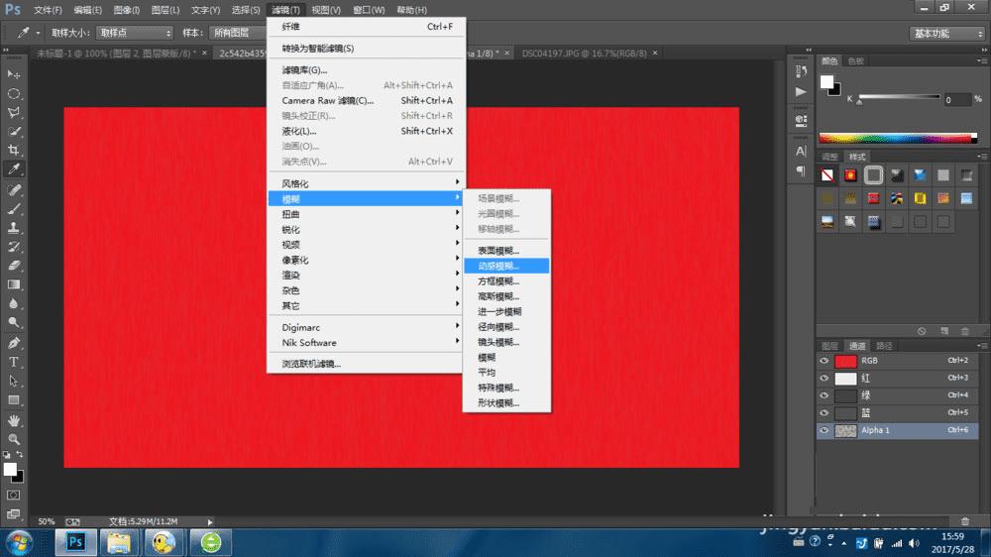Select the Brush tool
Image resolution: width=991 pixels, height=557 pixels.
[13, 209]
